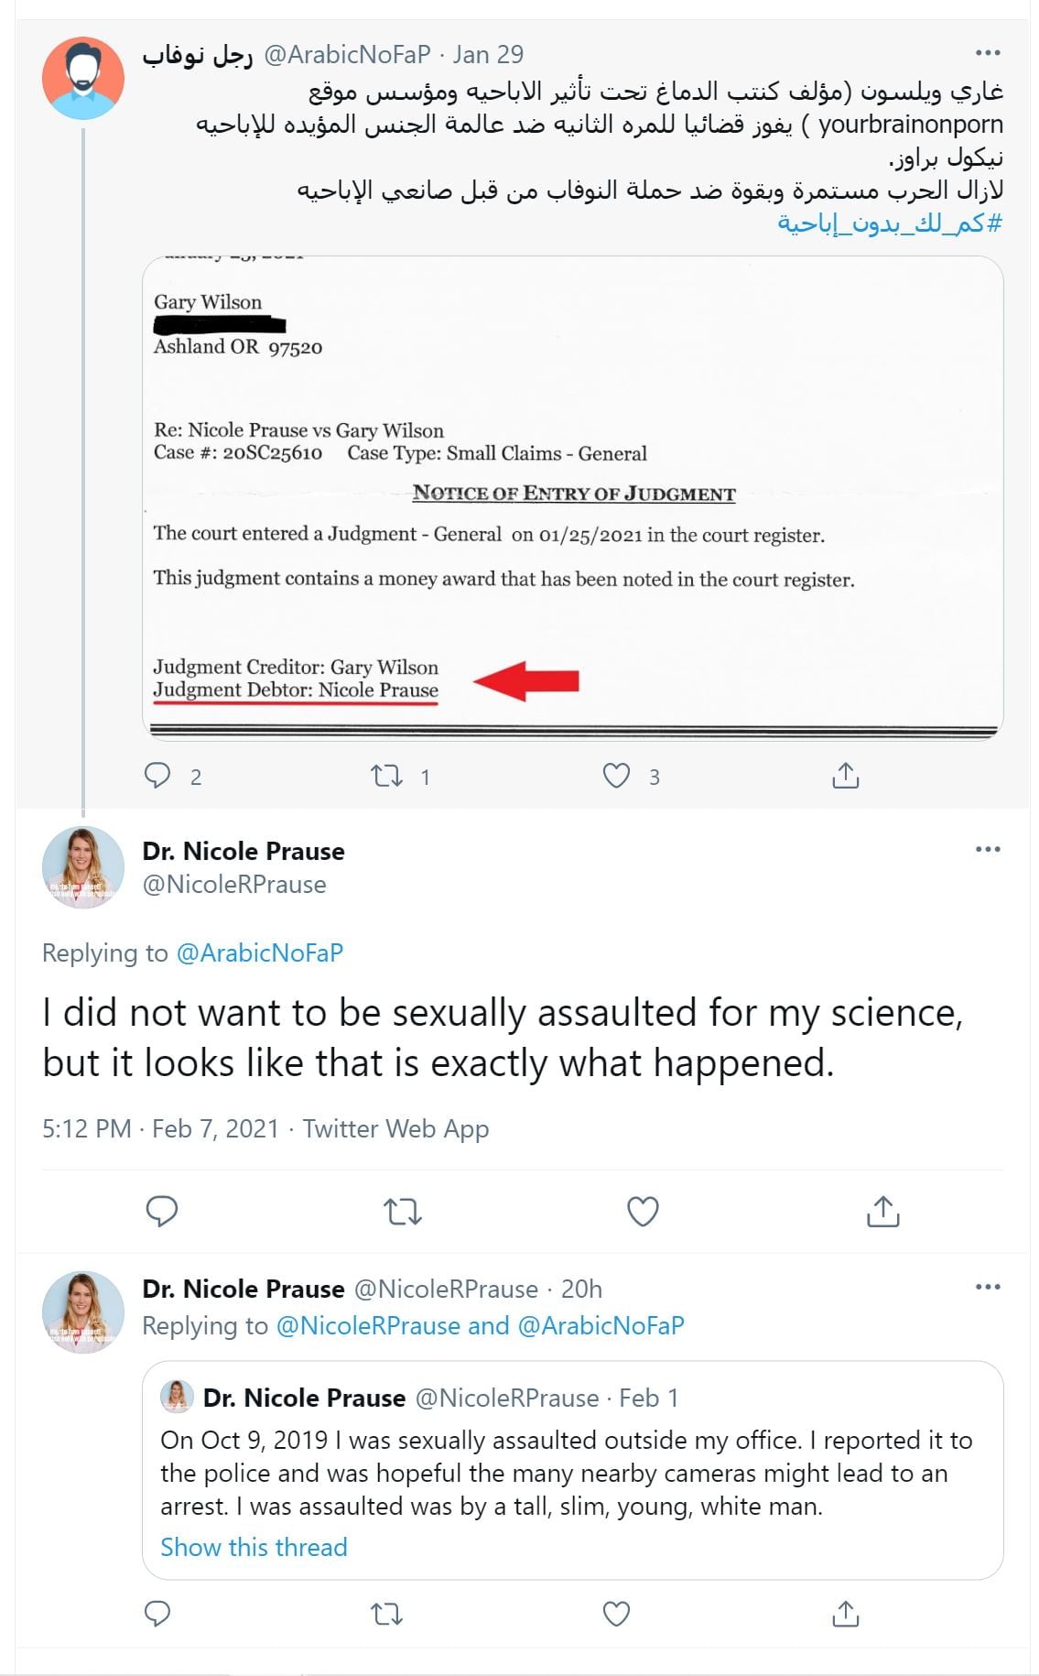
Task: Share the 20h Nicole Prause reply
Action: [x=845, y=1613]
